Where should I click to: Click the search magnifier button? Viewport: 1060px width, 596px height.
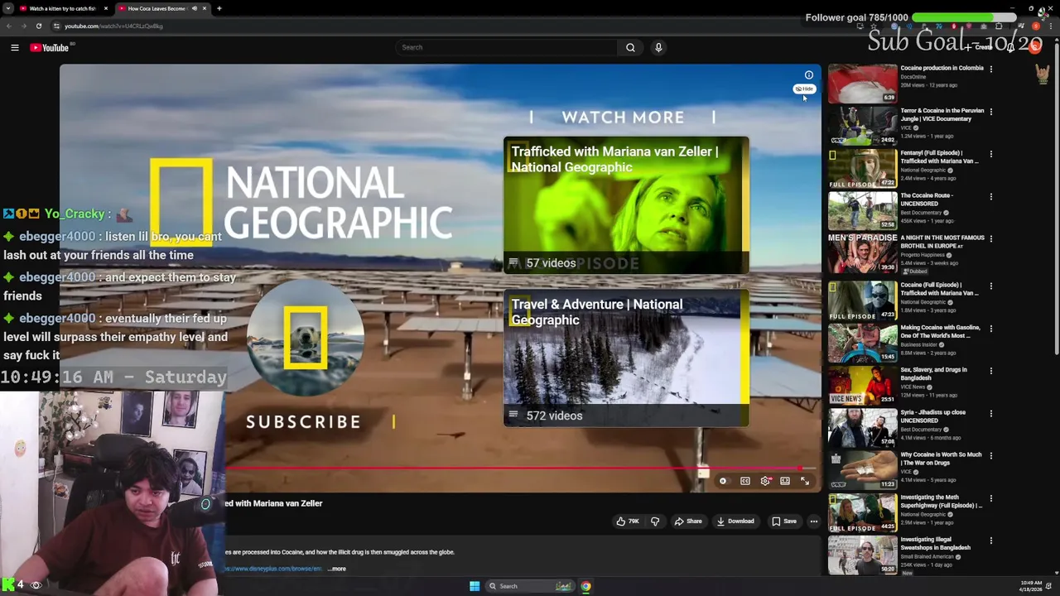(x=630, y=47)
